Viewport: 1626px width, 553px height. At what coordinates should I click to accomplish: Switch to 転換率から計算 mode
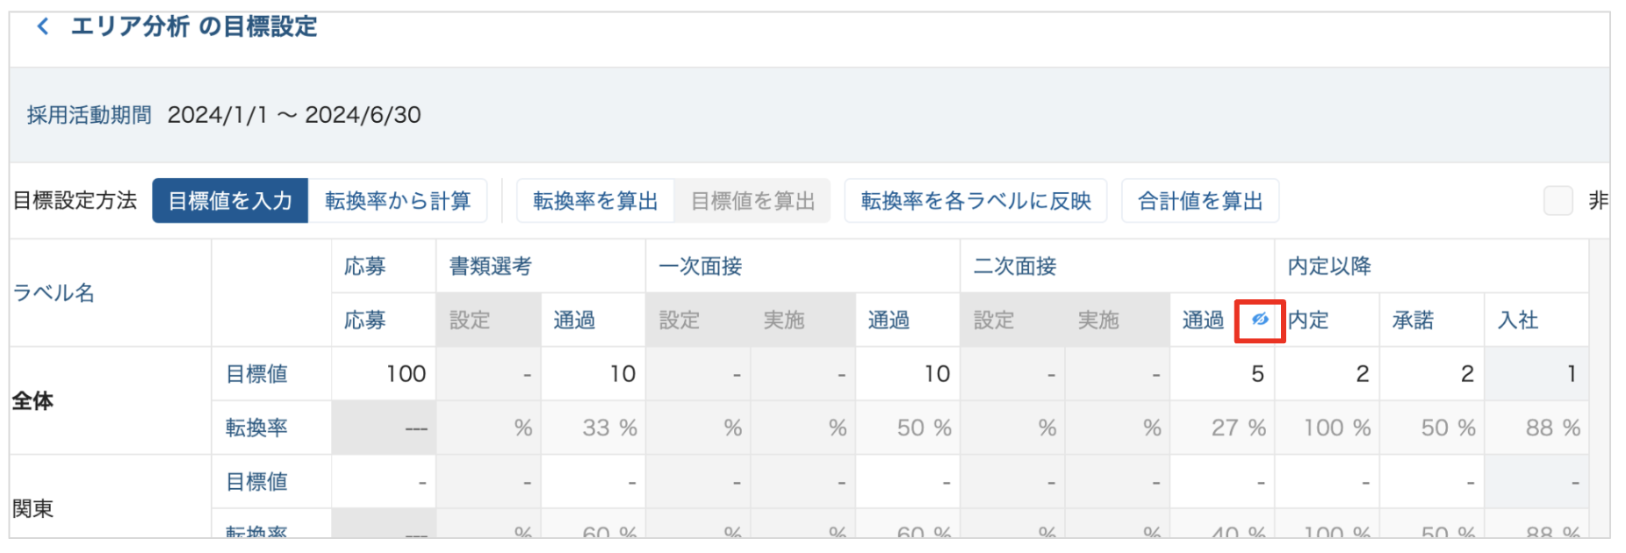coord(398,201)
